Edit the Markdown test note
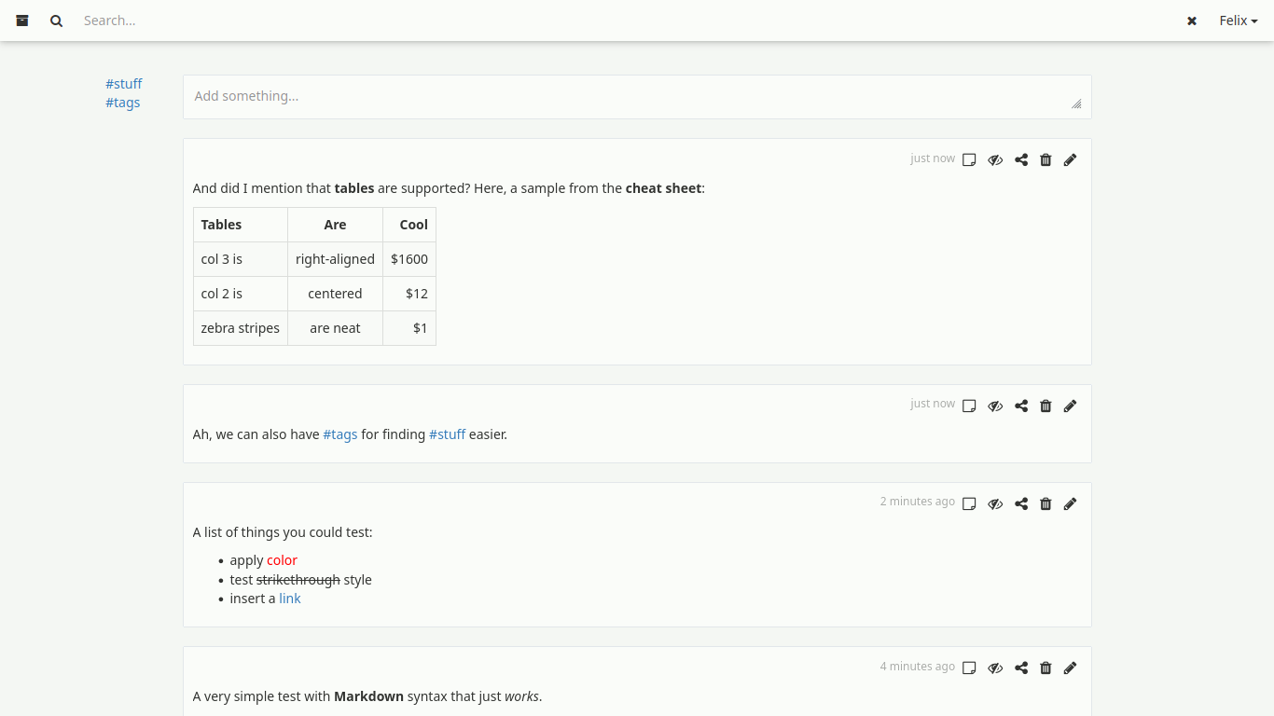Screen dimensions: 1274x716 pos(1070,668)
